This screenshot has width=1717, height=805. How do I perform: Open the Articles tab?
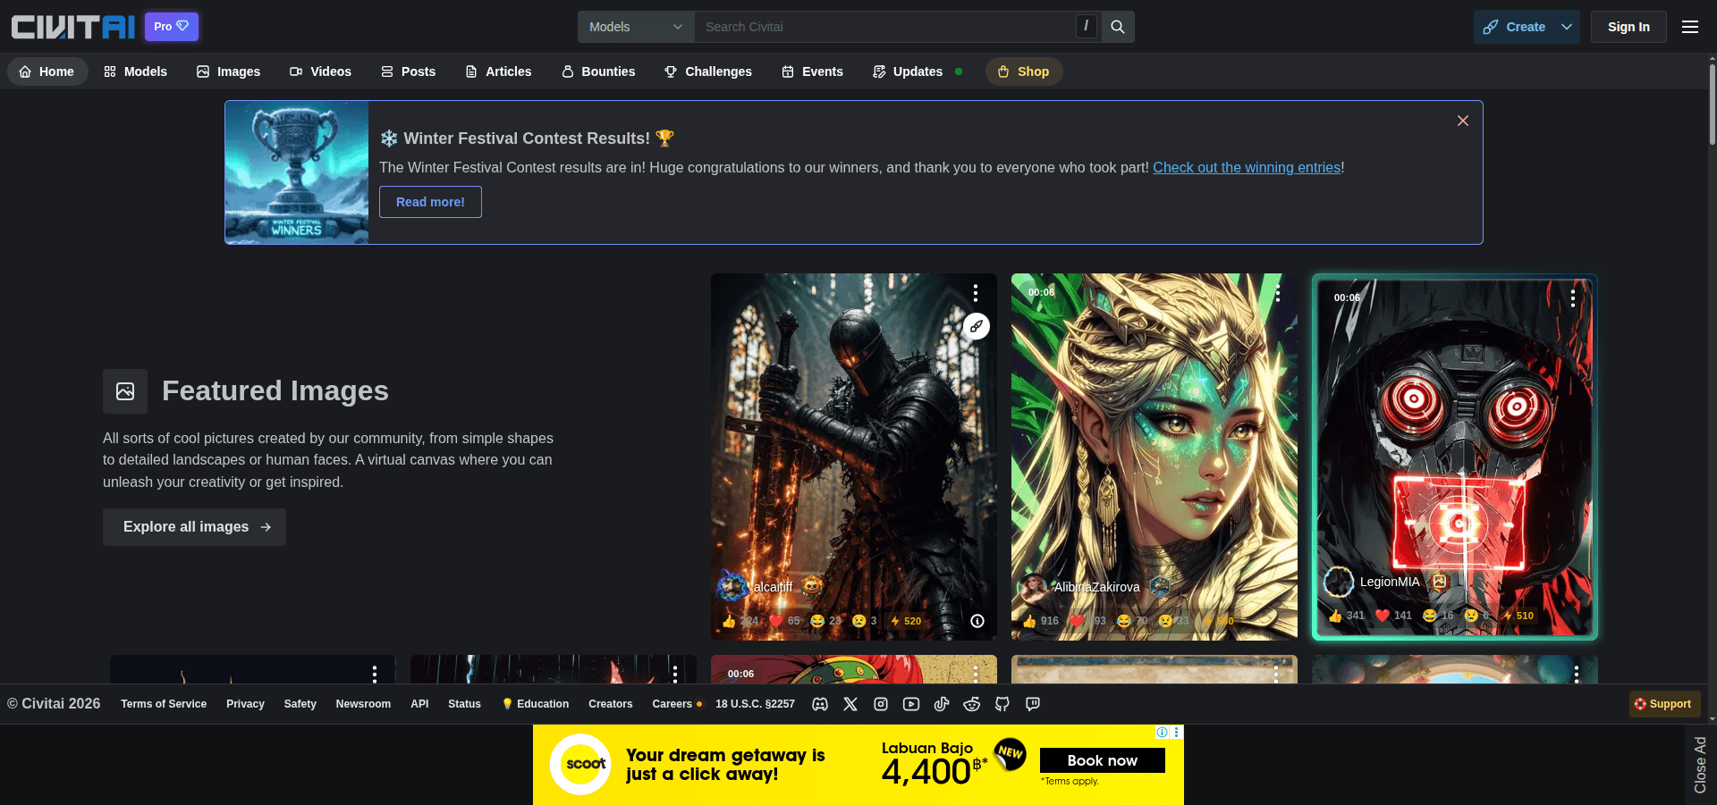[x=498, y=71]
